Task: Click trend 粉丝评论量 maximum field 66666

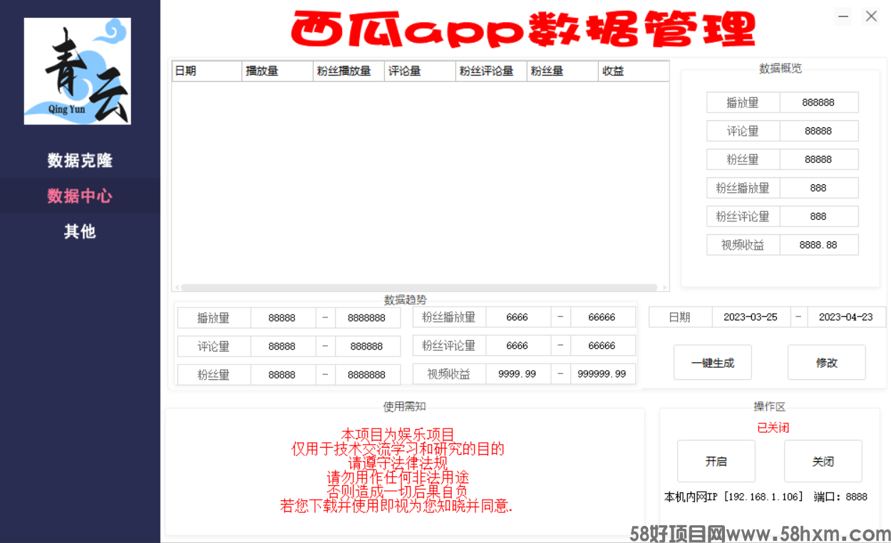Action: [602, 346]
